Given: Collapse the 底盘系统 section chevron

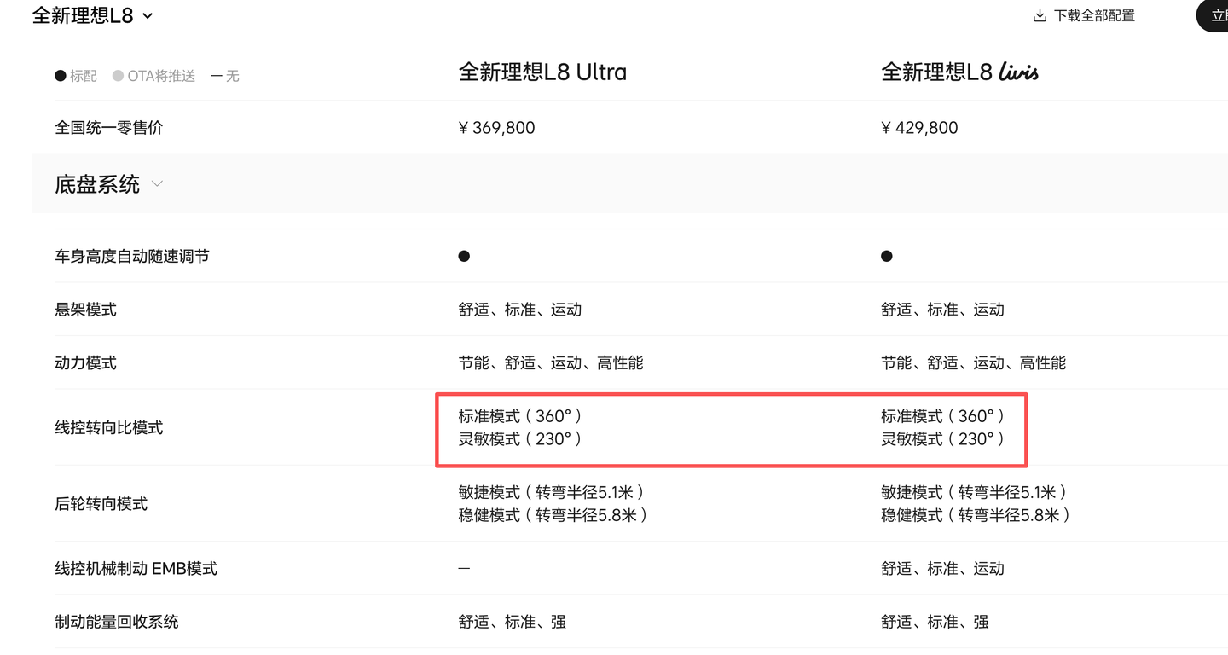Looking at the screenshot, I should tap(157, 183).
